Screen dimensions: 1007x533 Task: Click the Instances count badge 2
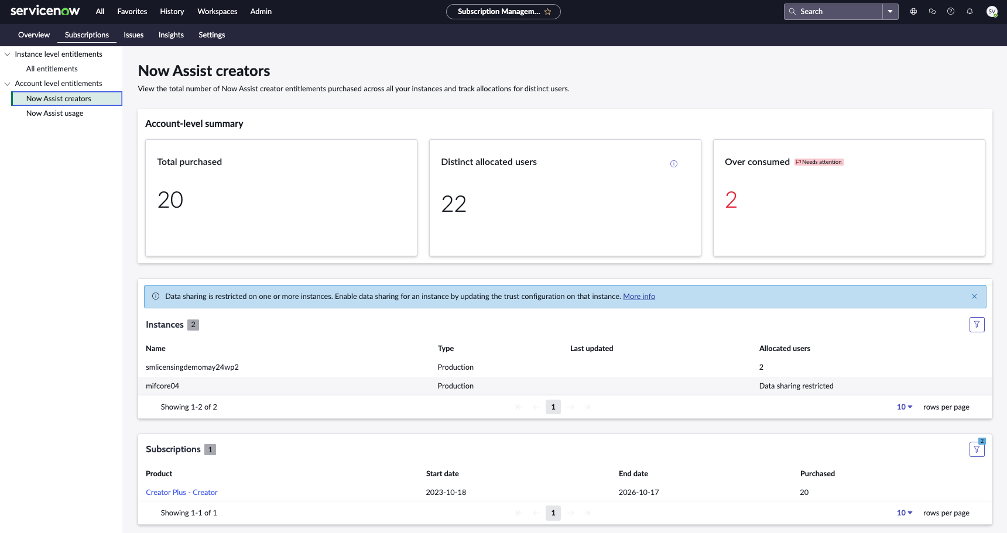193,325
